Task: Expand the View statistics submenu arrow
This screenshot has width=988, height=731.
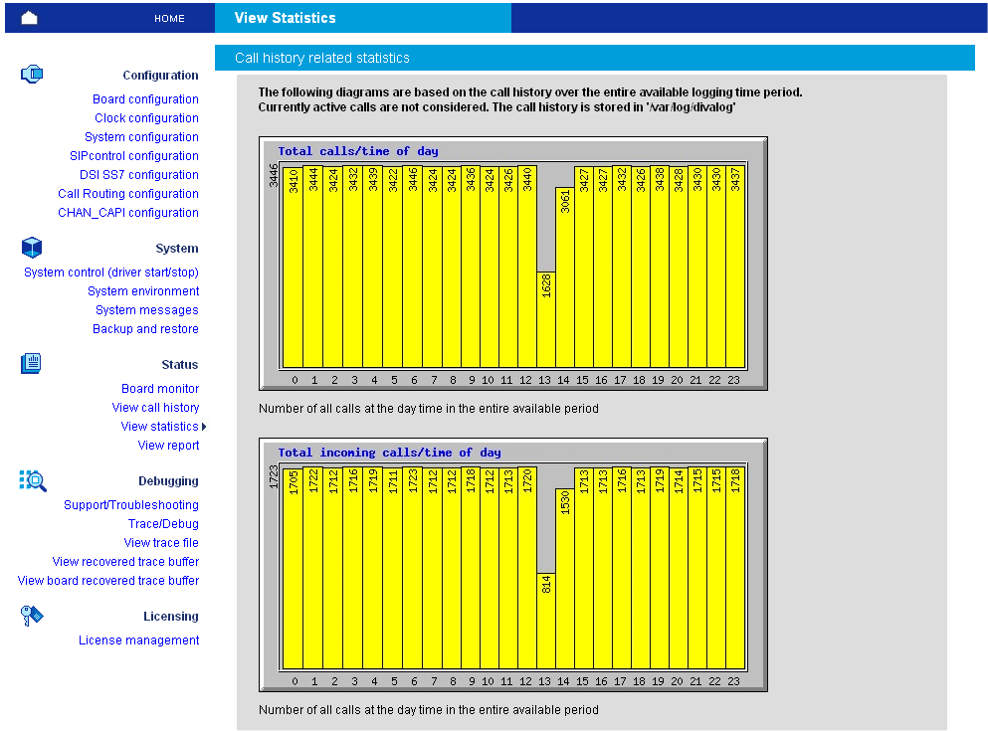Action: tap(204, 427)
